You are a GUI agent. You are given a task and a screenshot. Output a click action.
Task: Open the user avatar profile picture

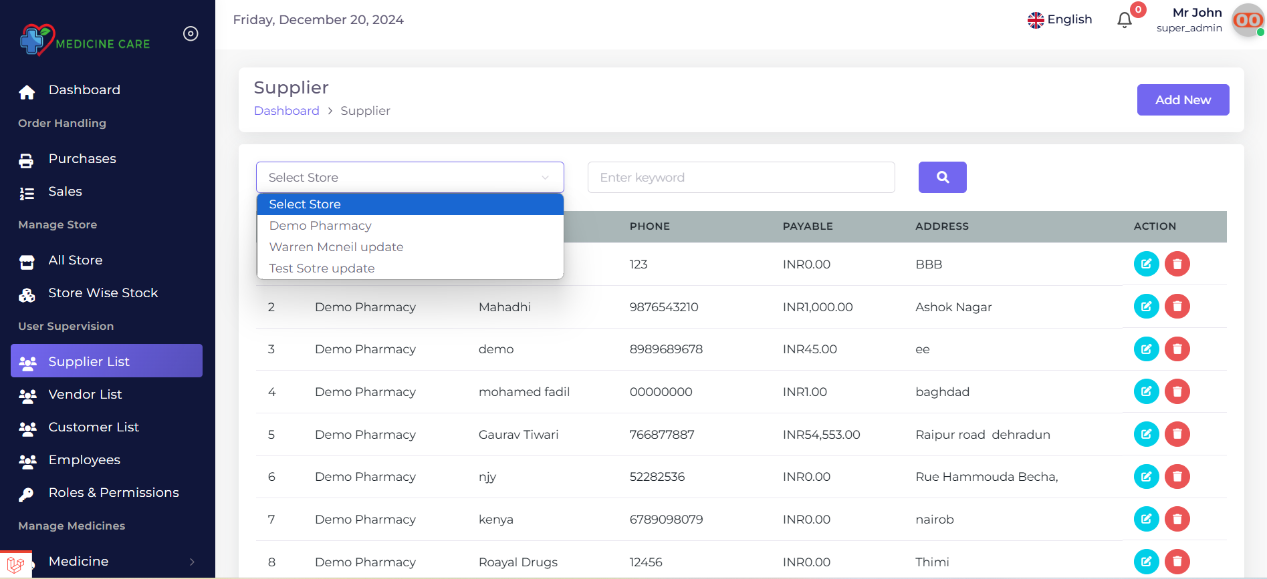tap(1248, 20)
